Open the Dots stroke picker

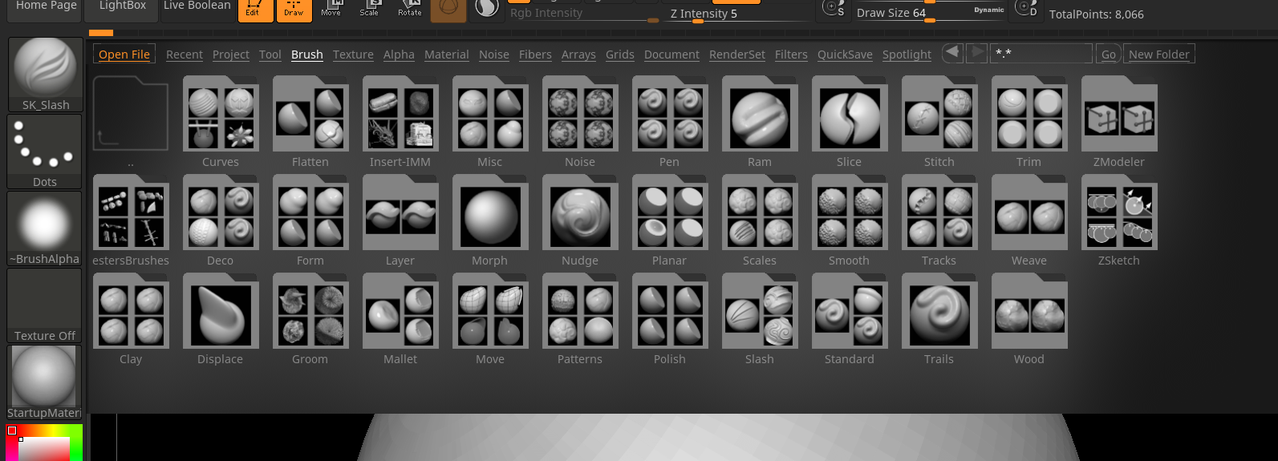click(x=45, y=152)
